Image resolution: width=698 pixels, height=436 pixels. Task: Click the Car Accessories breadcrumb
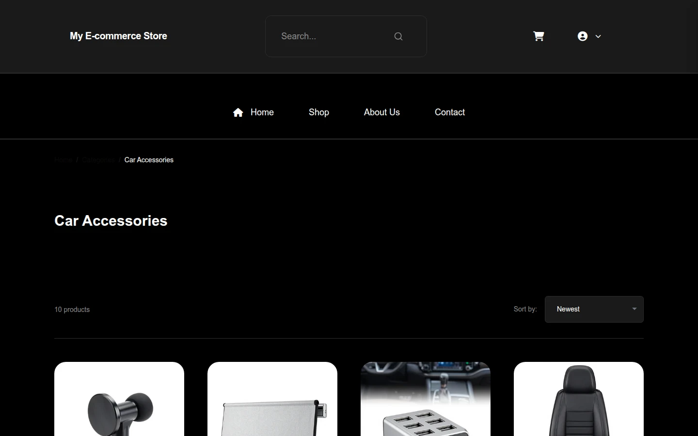point(149,160)
